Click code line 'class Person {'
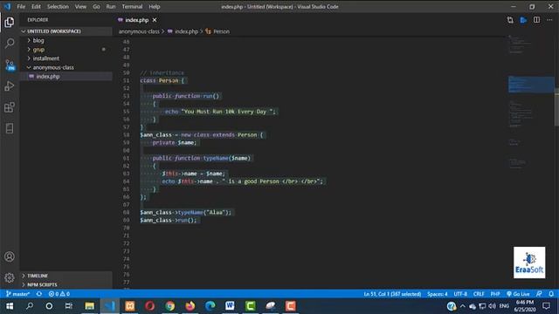Image resolution: width=559 pixels, height=314 pixels. 162,80
